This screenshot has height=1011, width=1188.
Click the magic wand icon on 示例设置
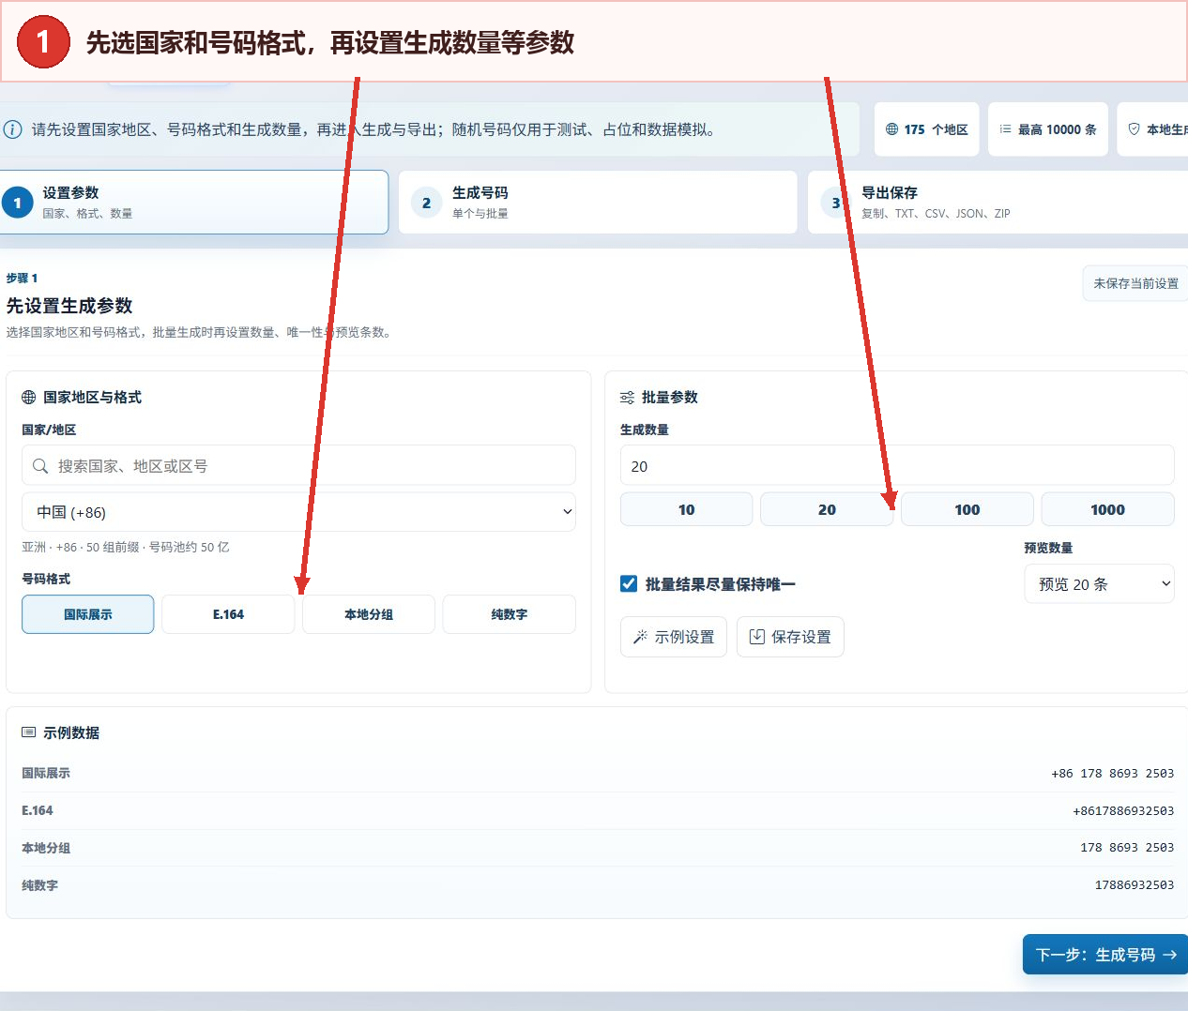[640, 637]
